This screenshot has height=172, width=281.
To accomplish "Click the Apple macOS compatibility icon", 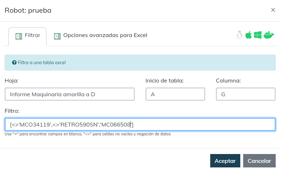I will pos(248,35).
